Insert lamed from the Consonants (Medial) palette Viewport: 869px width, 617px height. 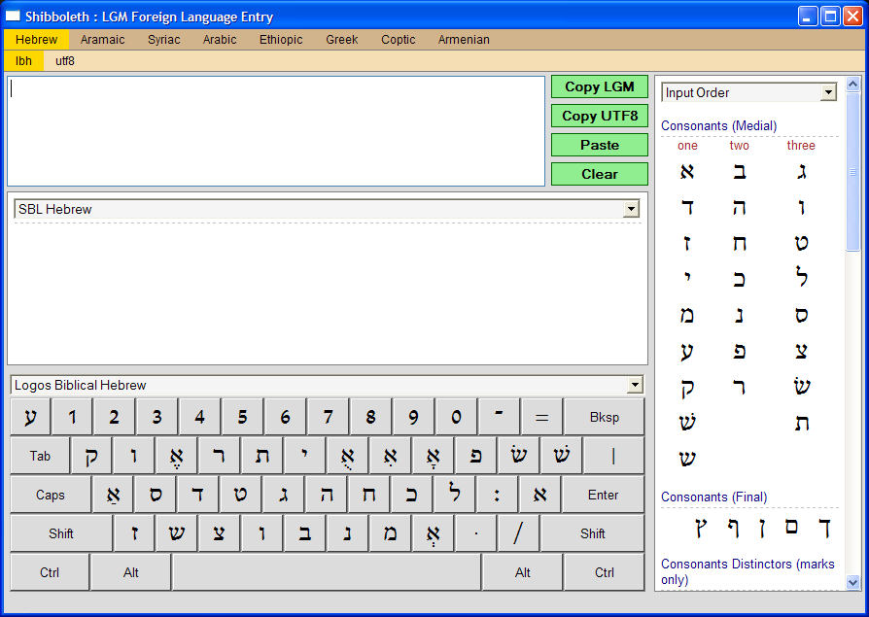pyautogui.click(x=801, y=277)
